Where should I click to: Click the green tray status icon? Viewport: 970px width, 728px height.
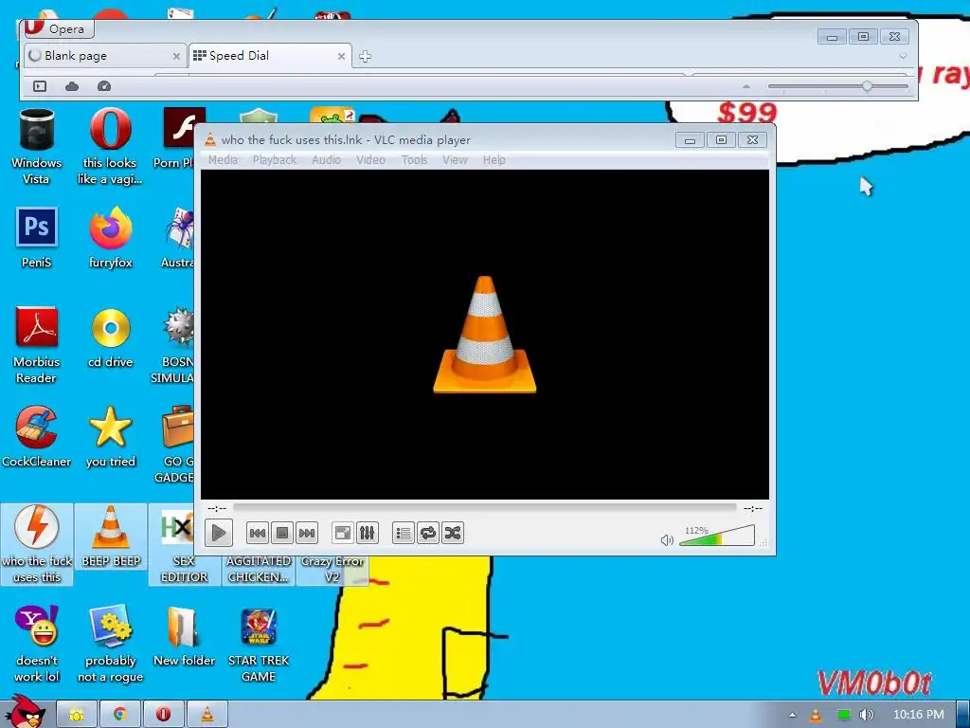tap(843, 715)
